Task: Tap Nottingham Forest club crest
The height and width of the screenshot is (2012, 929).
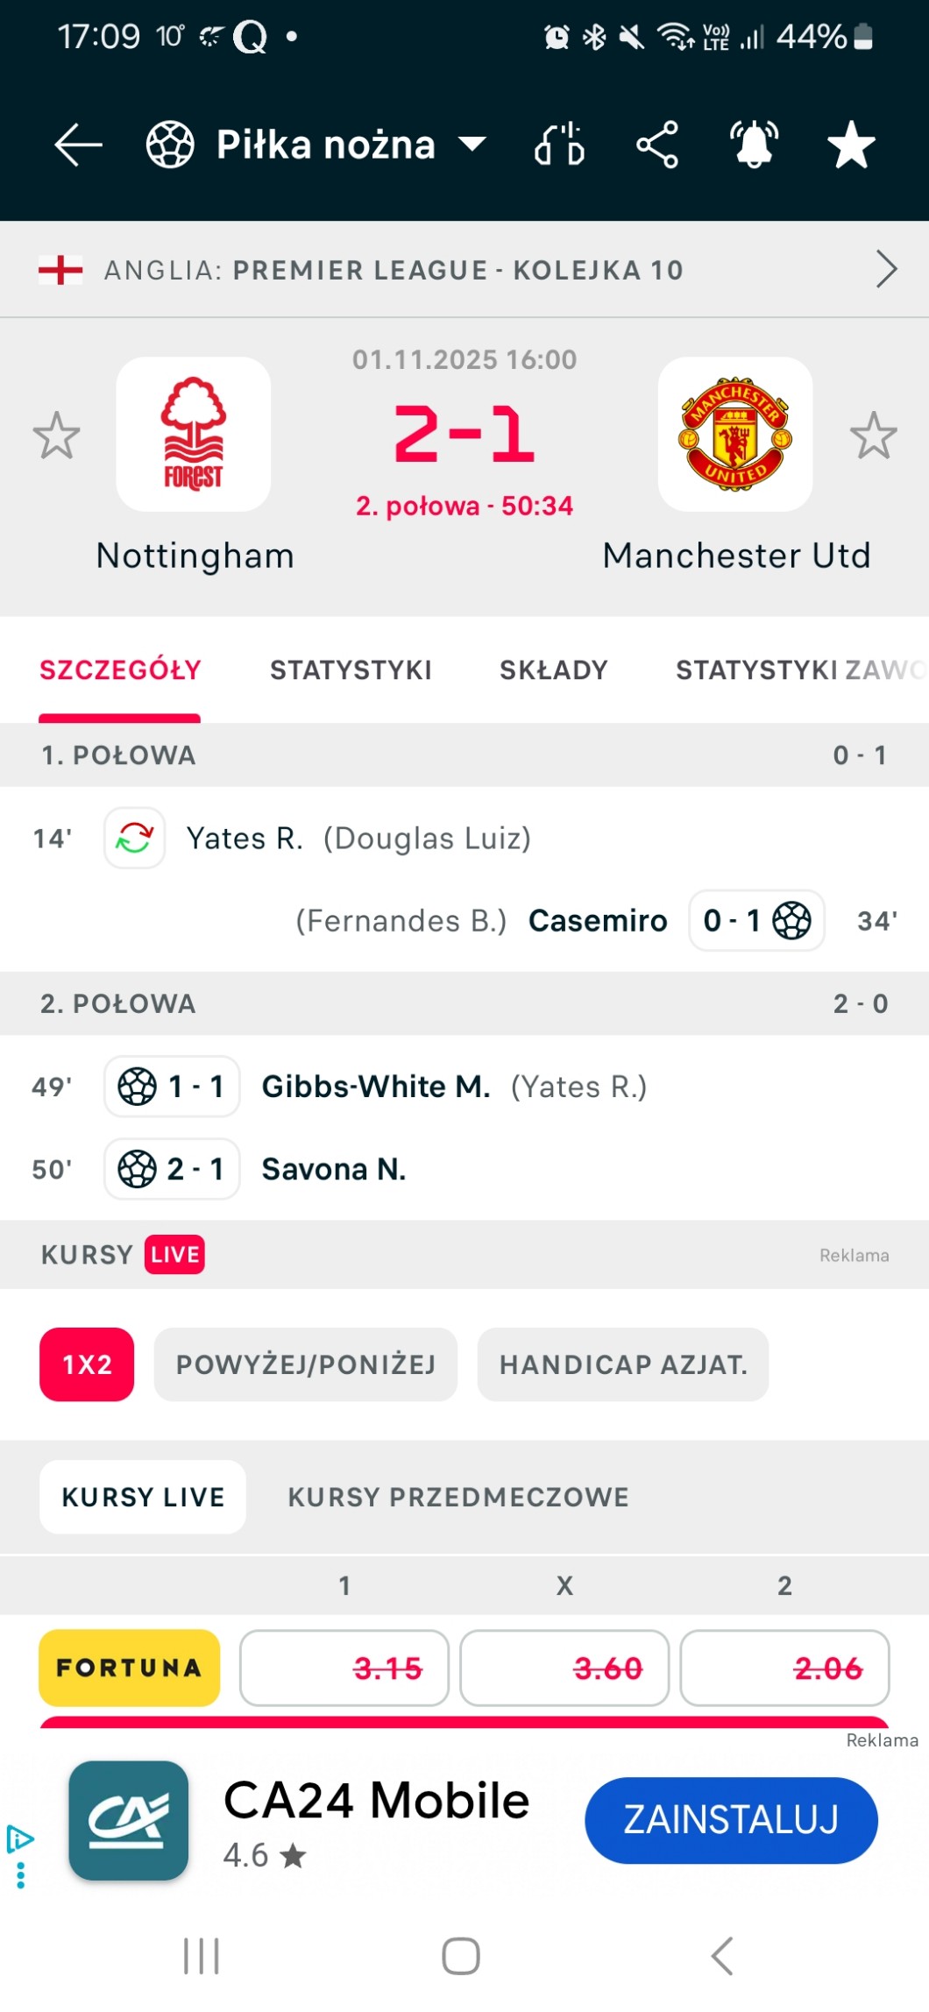Action: pos(194,435)
